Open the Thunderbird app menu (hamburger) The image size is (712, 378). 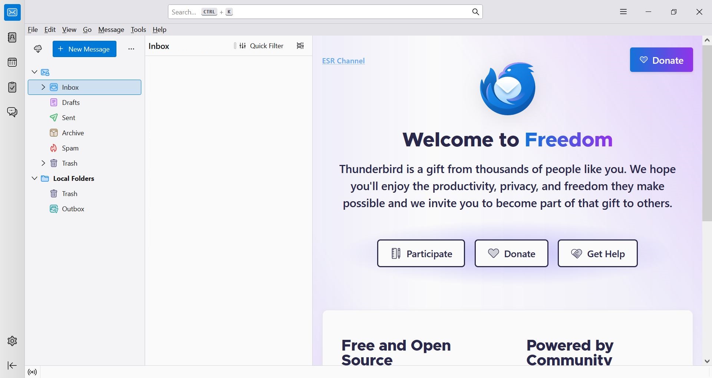click(623, 12)
